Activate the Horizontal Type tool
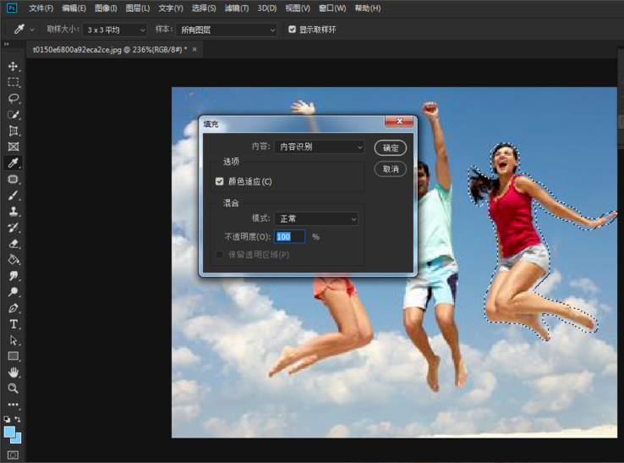This screenshot has width=624, height=463. 14,324
